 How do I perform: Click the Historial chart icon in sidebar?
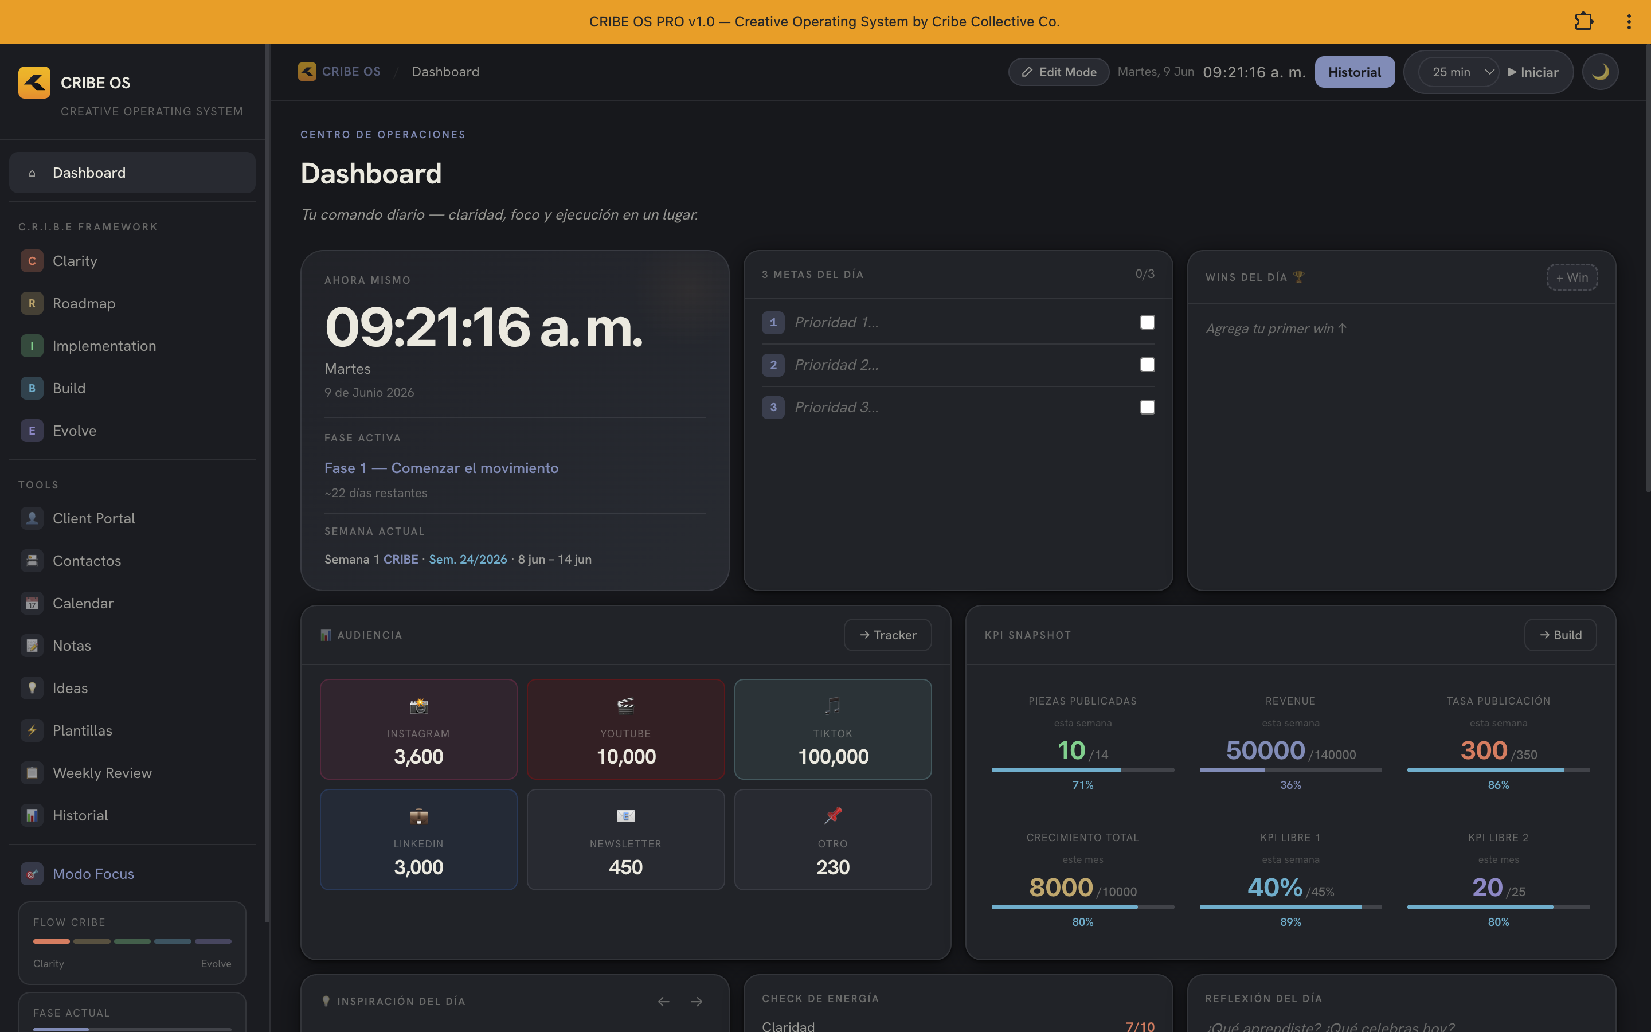coord(32,815)
